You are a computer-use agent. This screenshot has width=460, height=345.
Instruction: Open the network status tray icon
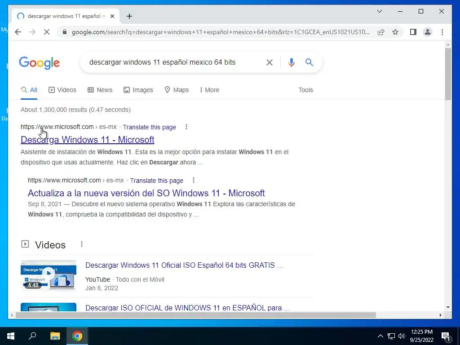[x=391, y=336]
